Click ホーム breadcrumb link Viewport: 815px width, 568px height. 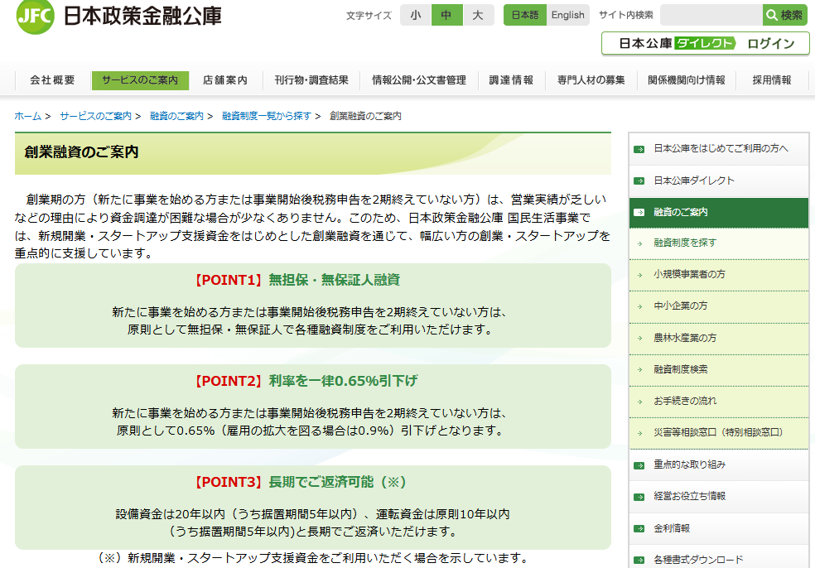click(x=27, y=116)
